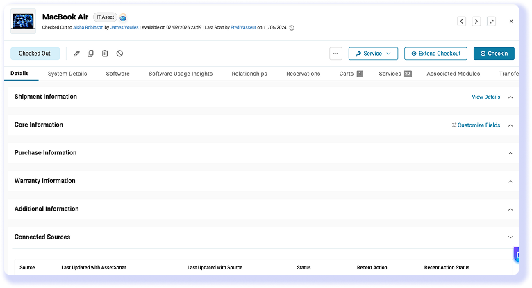Switch to the System Details tab
This screenshot has height=288, width=532.
tap(67, 74)
